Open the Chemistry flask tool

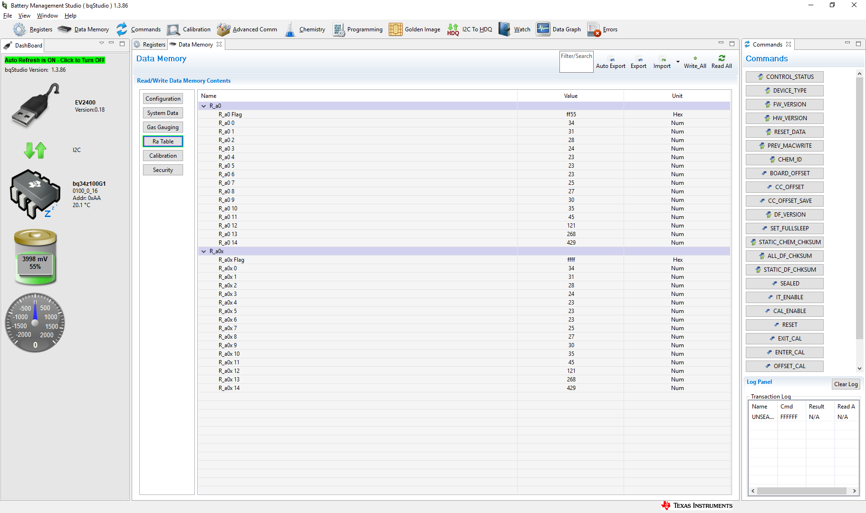pyautogui.click(x=305, y=29)
